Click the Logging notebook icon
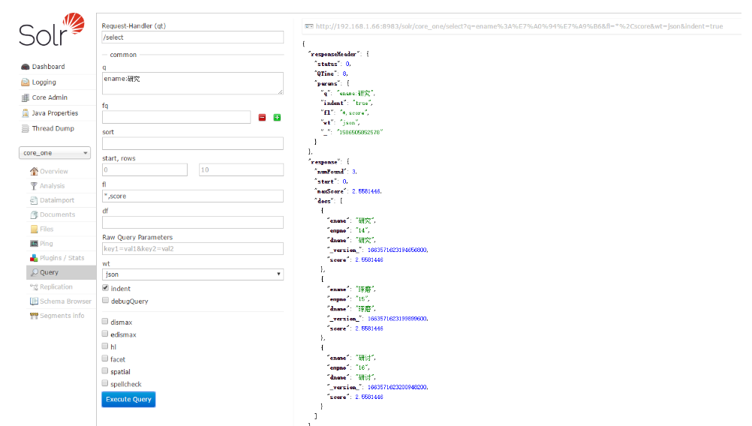 coord(26,82)
